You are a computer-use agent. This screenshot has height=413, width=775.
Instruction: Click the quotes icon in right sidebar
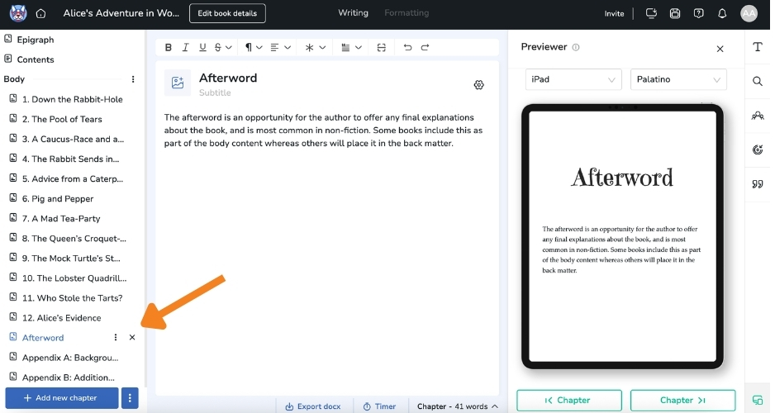tap(757, 184)
